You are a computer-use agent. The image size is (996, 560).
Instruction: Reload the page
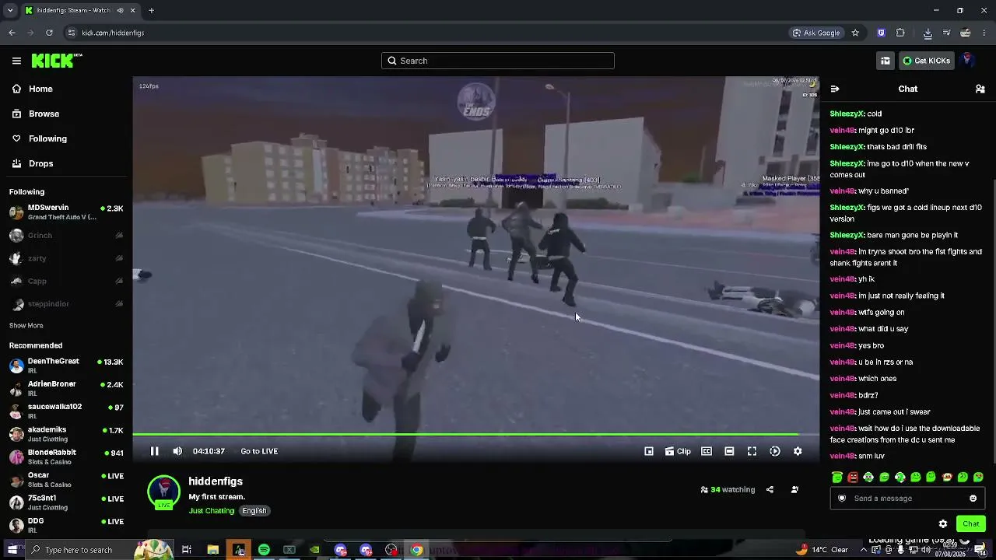tap(49, 33)
